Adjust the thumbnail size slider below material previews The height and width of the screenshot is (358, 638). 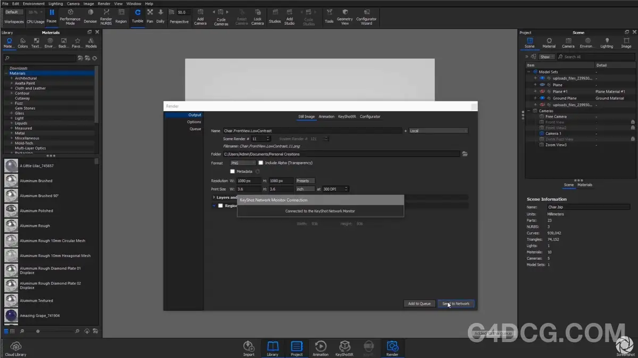(x=37, y=331)
